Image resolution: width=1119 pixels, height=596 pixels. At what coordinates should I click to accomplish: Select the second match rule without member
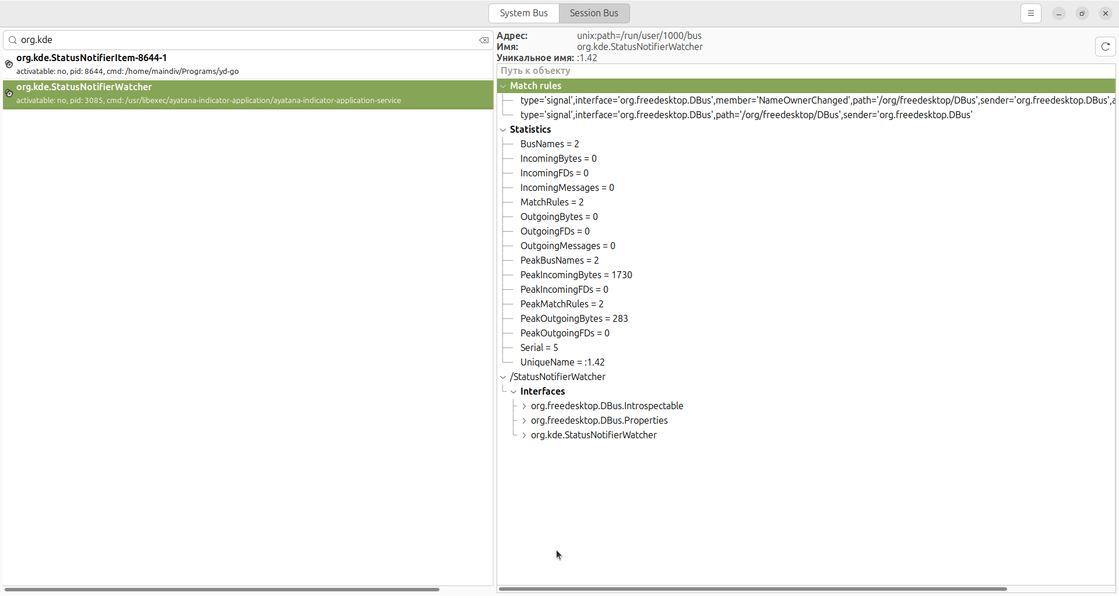click(x=806, y=115)
